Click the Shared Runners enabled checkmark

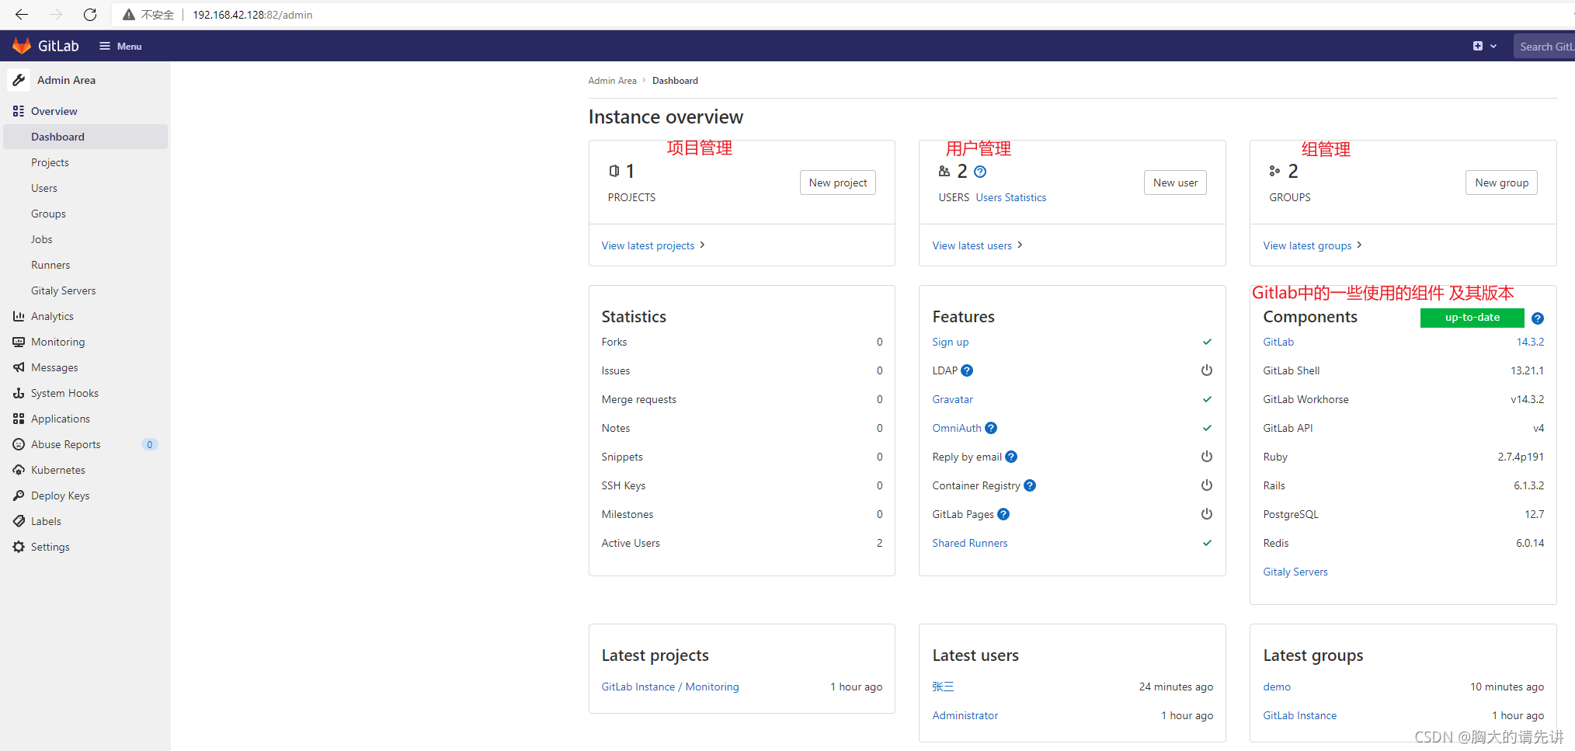click(x=1207, y=543)
